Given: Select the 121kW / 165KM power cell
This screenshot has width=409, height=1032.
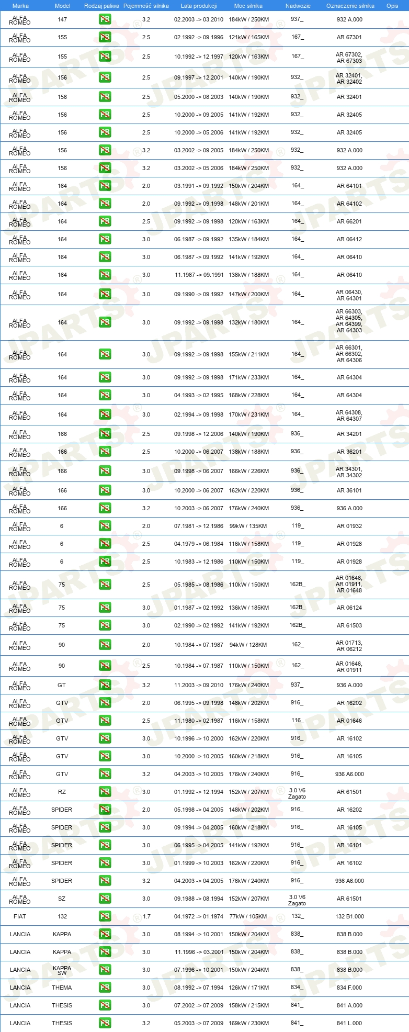Looking at the screenshot, I should click(x=248, y=37).
